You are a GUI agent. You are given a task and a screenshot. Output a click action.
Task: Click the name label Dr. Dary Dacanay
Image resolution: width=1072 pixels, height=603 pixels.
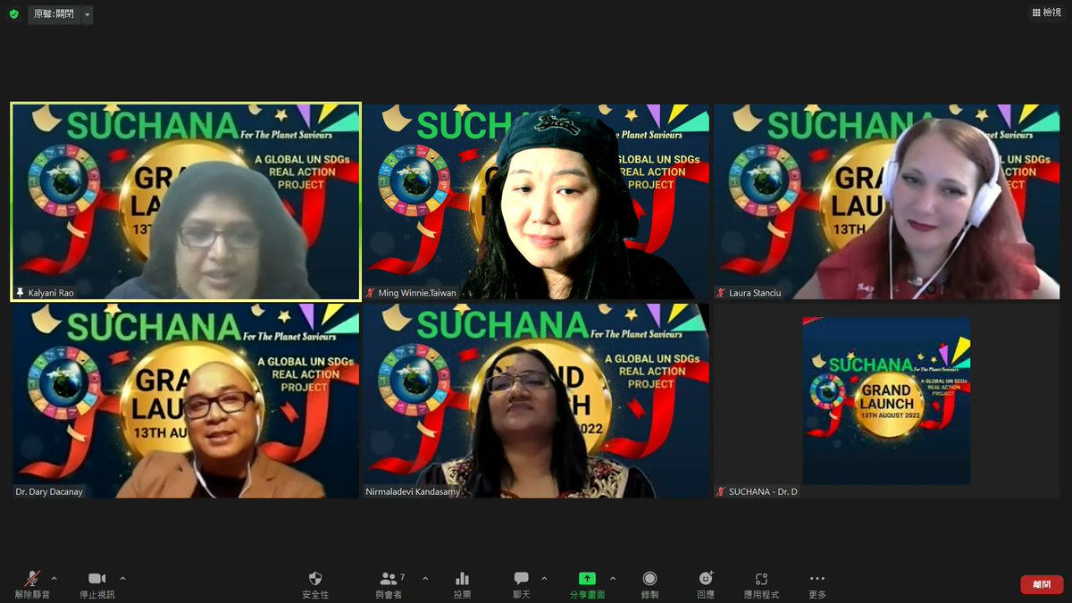49,491
